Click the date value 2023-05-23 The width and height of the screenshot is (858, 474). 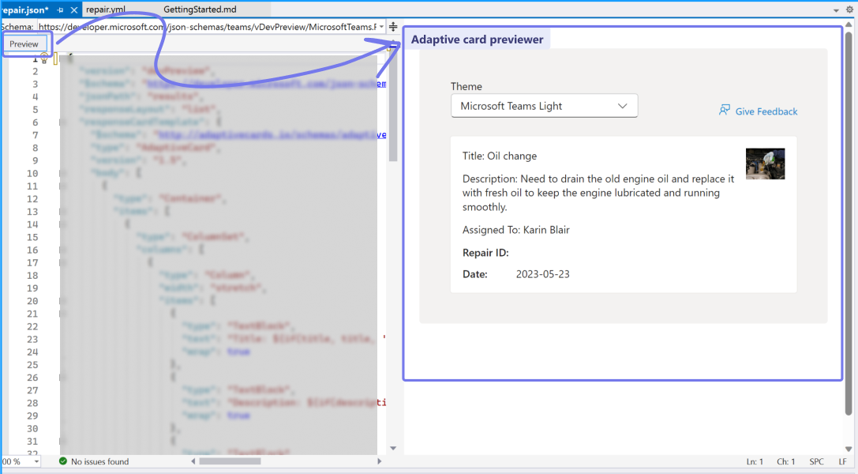(x=542, y=274)
